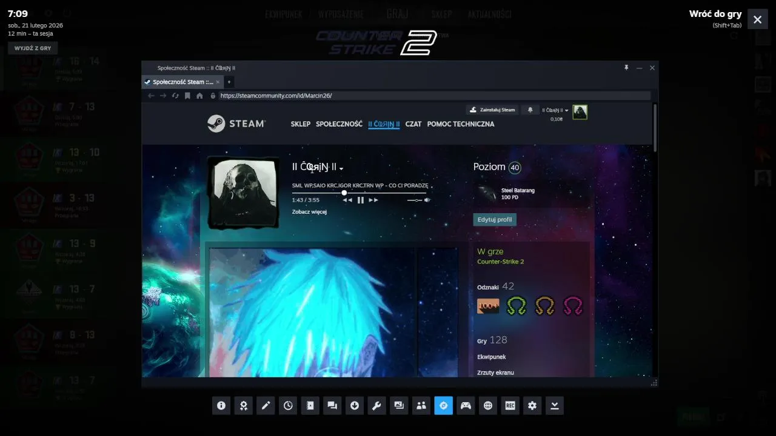Click the pink horseshoe badge
Screen dimensions: 776x436
[573, 306]
